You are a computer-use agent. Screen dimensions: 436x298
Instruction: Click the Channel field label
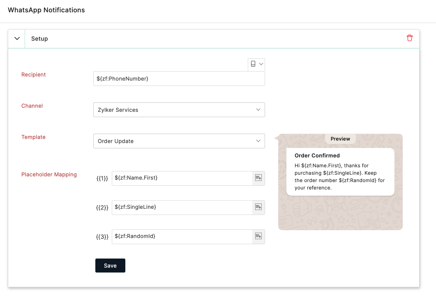32,106
